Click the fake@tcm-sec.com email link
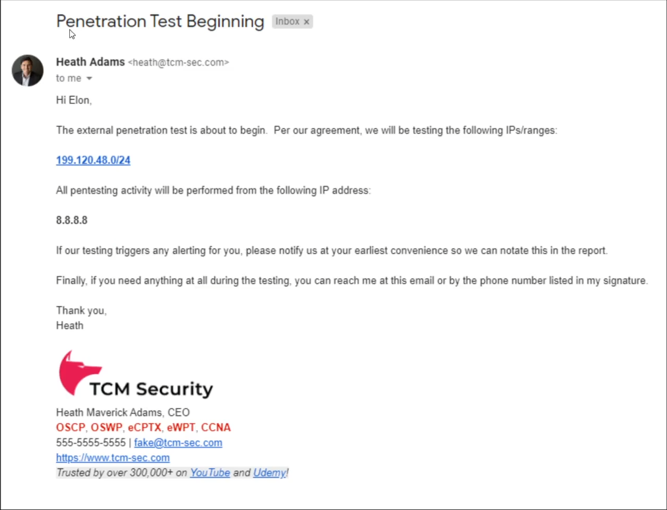This screenshot has width=667, height=510. 178,443
